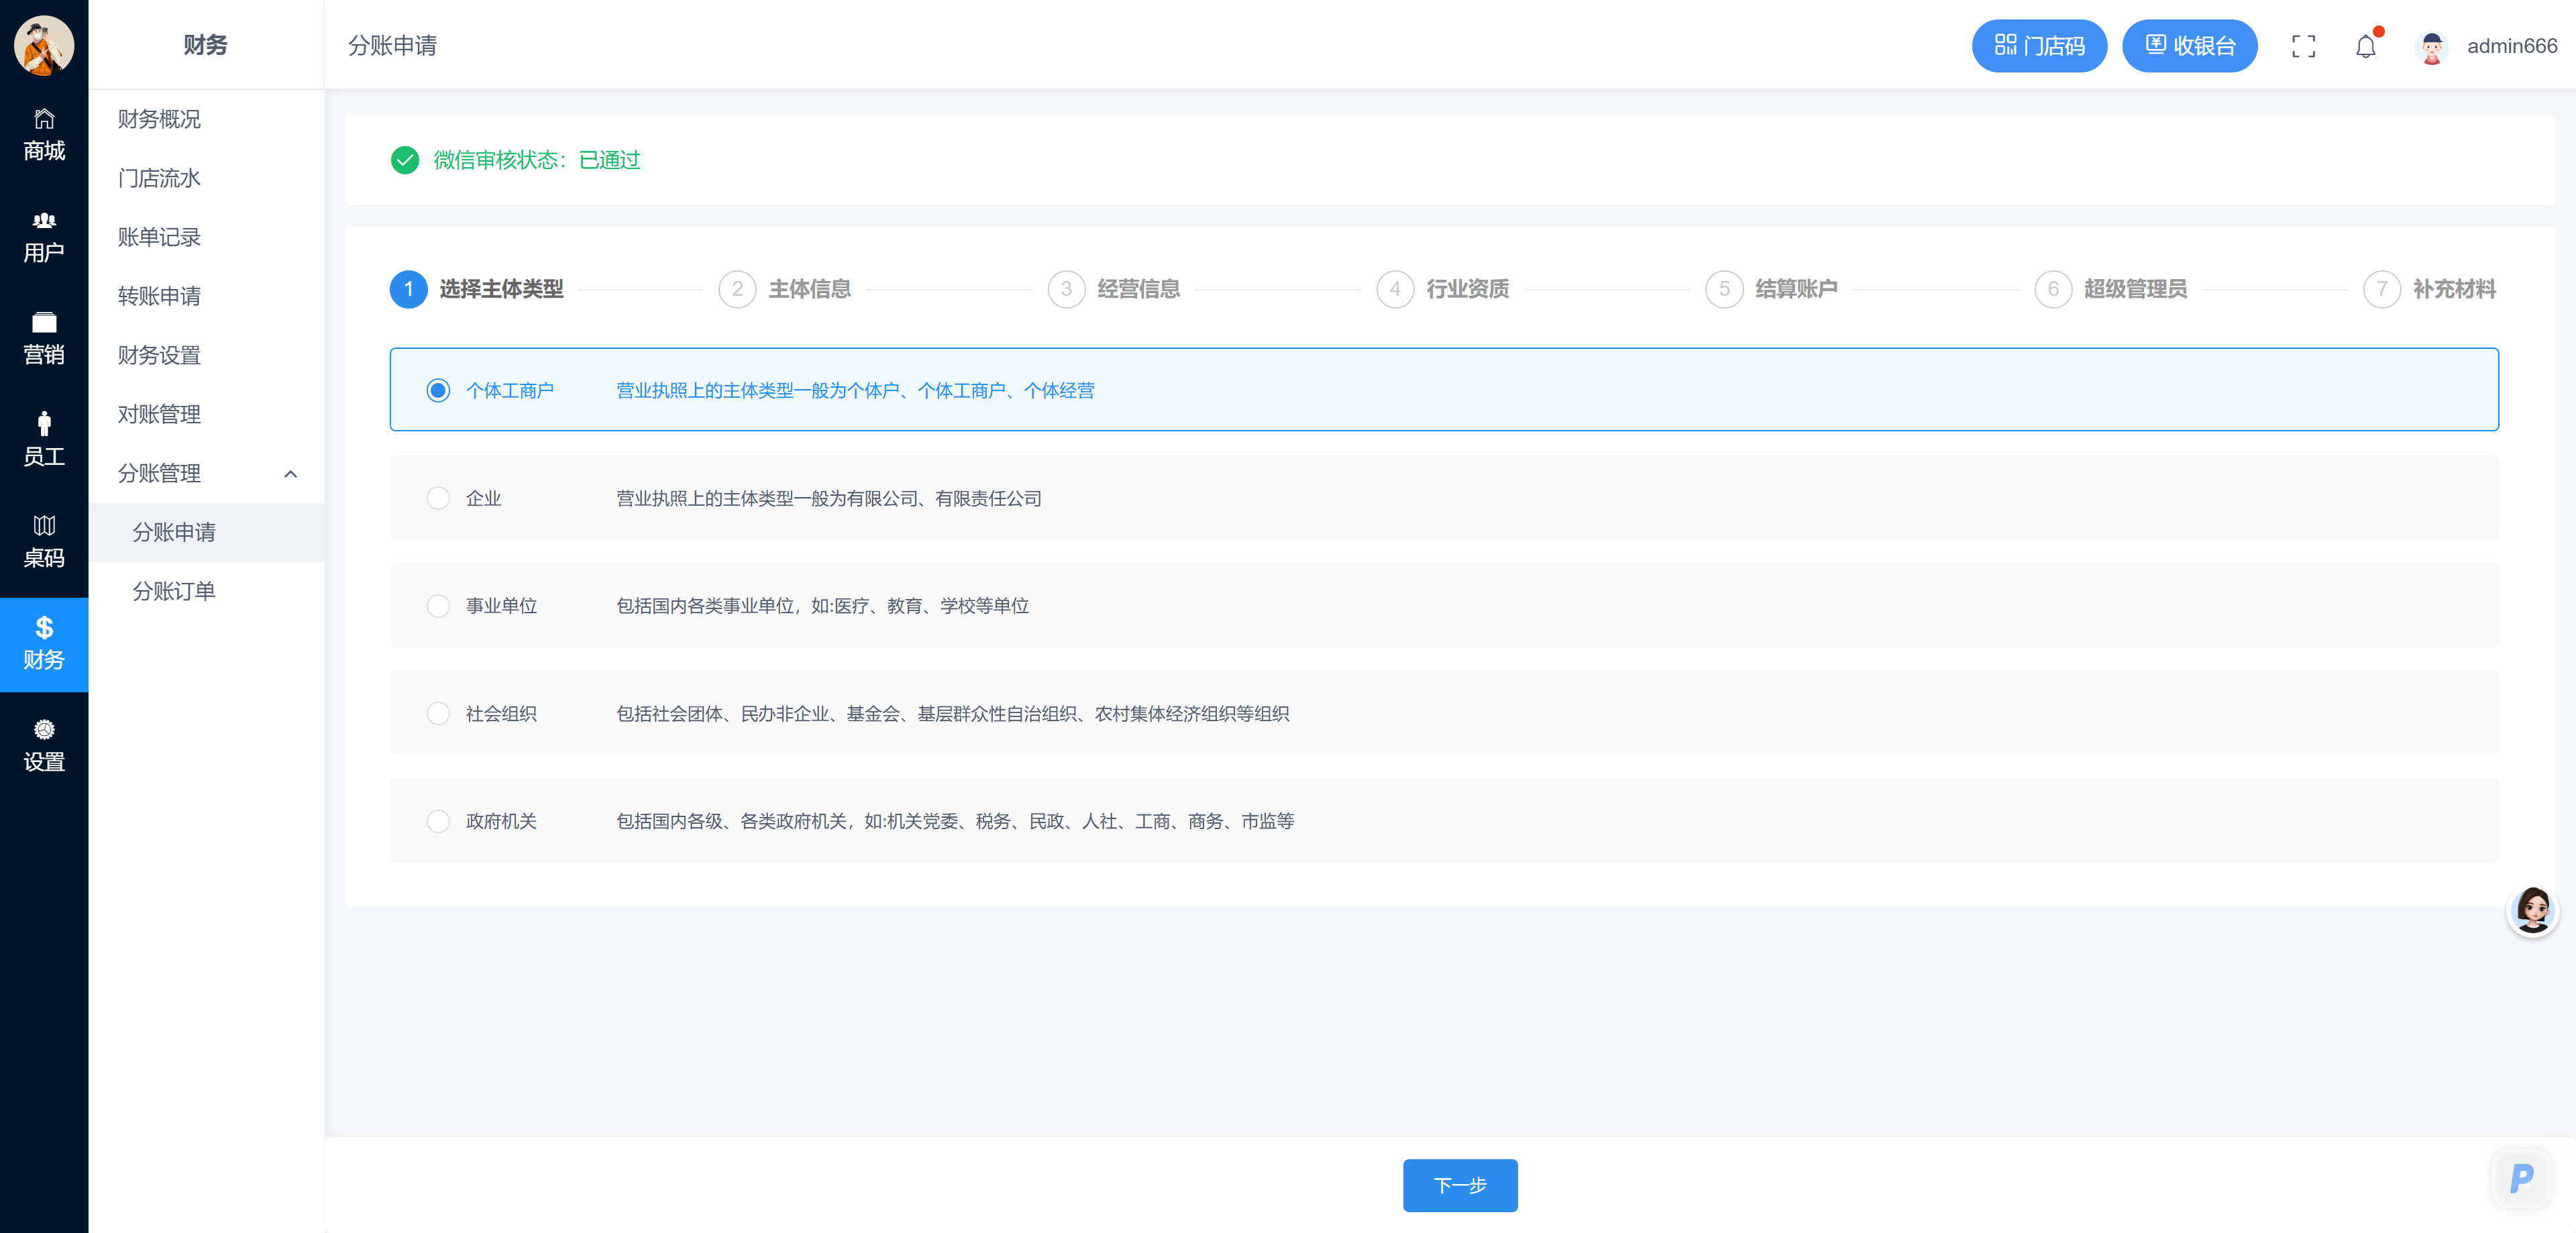Click step 4 行业资质
The height and width of the screenshot is (1233, 2576).
(x=1443, y=289)
